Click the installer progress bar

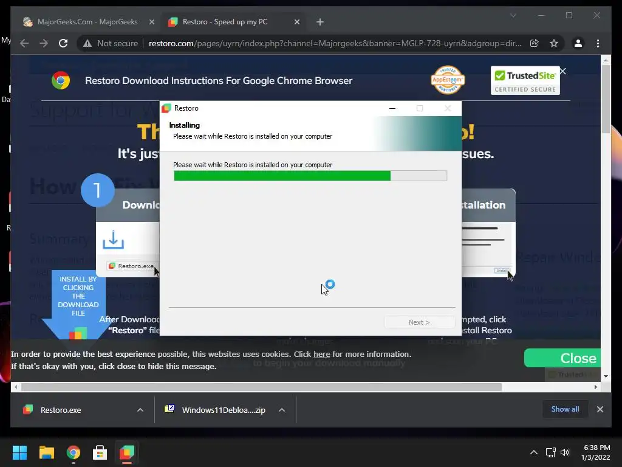click(310, 176)
